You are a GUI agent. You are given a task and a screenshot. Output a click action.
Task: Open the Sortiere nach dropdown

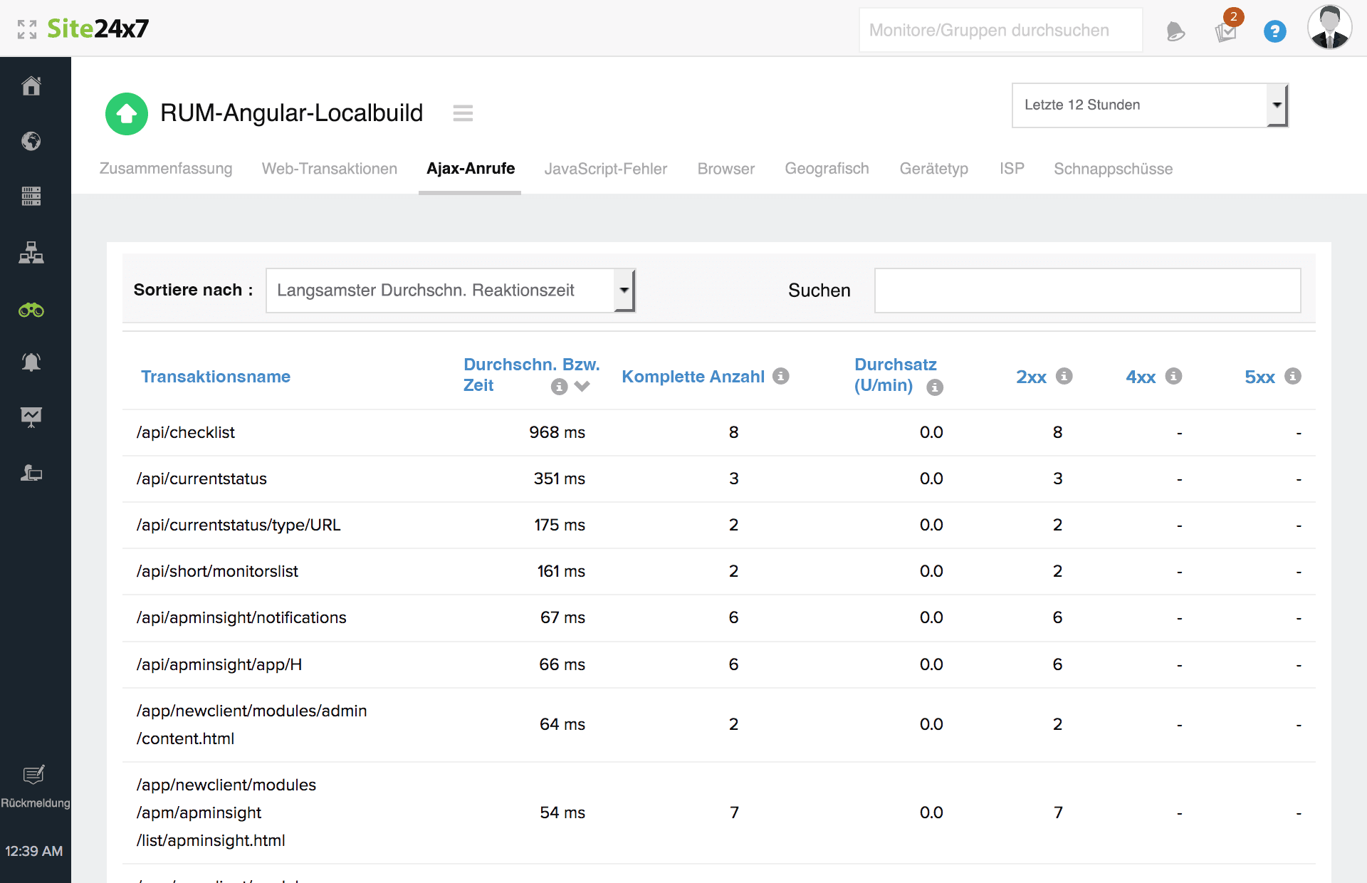(x=450, y=291)
